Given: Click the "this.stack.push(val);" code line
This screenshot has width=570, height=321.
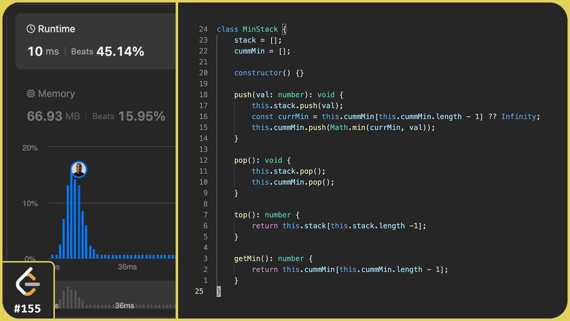Looking at the screenshot, I should [x=297, y=106].
